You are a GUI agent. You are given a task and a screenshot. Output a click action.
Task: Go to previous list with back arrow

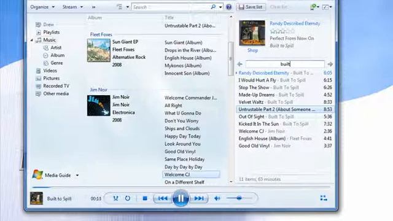240,64
